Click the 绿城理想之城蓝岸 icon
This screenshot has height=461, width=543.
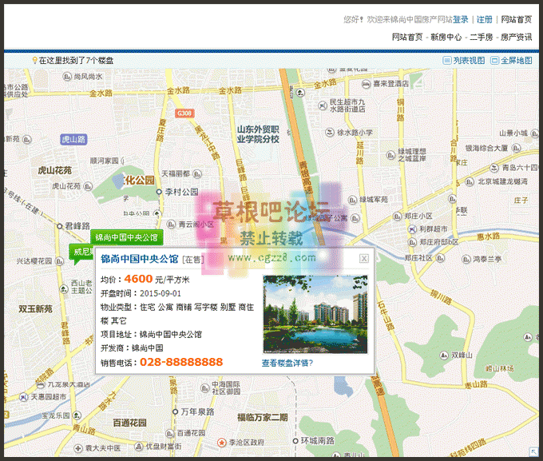tap(390, 155)
